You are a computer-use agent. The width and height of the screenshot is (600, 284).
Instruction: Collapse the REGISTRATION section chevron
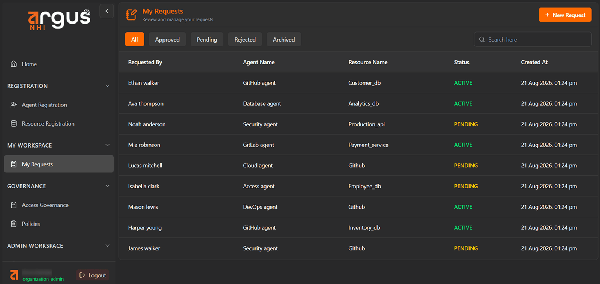[x=107, y=86]
